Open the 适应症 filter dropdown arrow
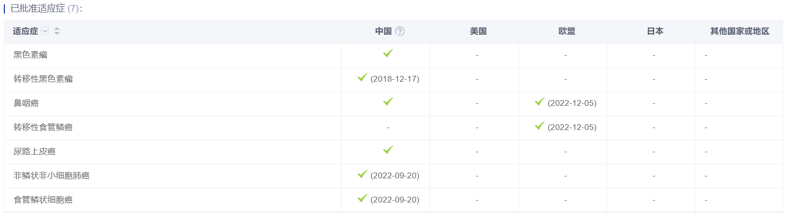Viewport: 789px width, 217px height. (45, 31)
